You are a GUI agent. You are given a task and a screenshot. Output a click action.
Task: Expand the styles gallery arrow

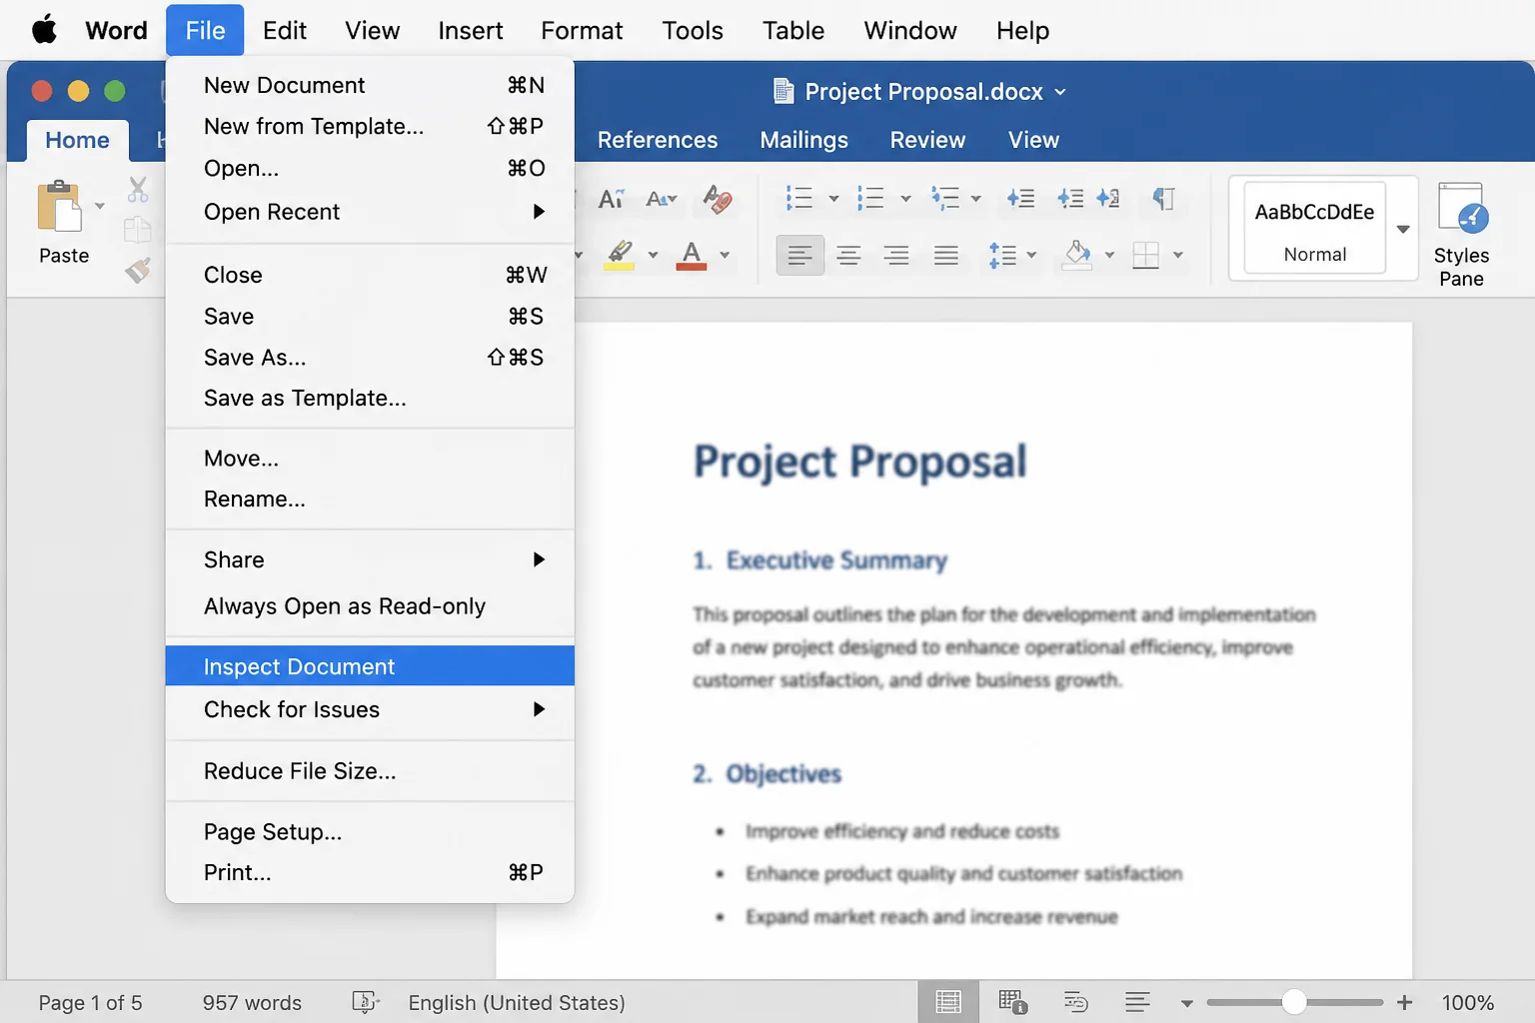tap(1403, 229)
